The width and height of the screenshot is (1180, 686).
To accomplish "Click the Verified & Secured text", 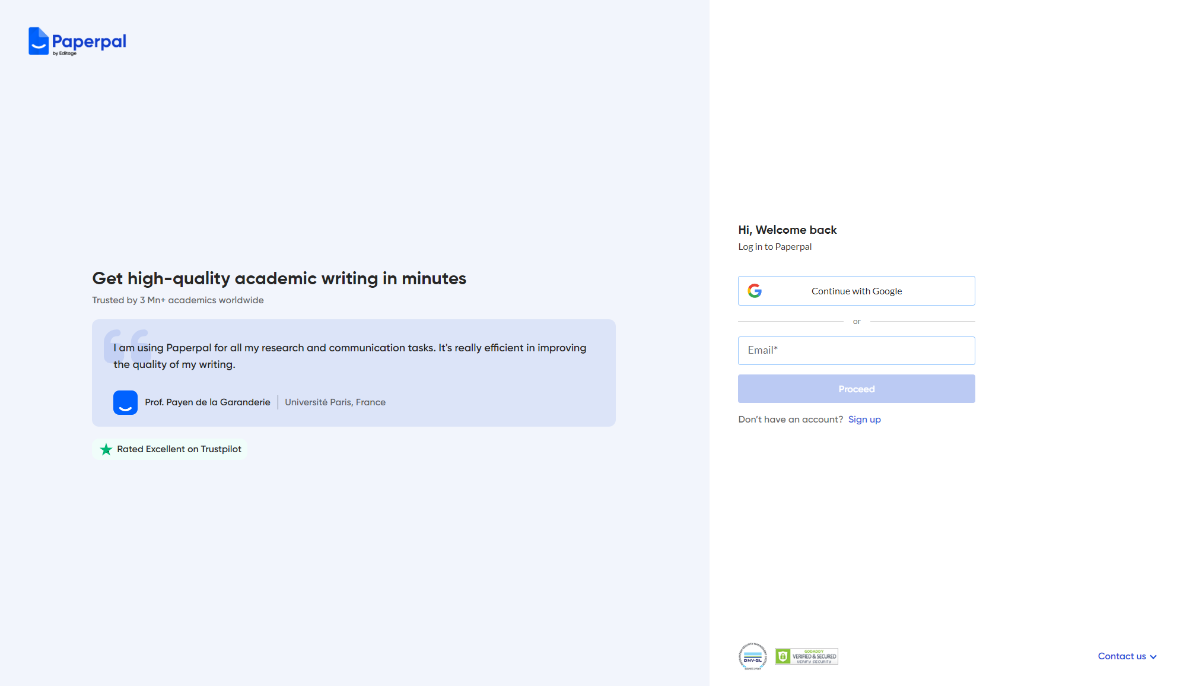I will coord(814,656).
